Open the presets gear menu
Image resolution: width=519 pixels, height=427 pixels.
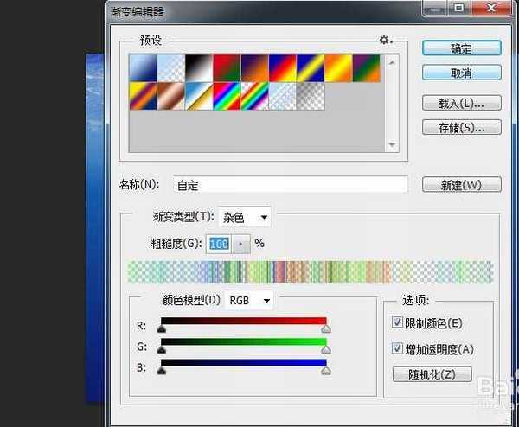[x=385, y=40]
